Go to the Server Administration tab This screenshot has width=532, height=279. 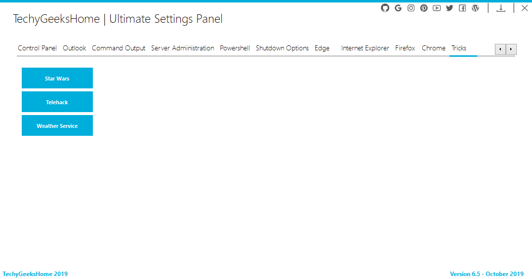click(183, 48)
